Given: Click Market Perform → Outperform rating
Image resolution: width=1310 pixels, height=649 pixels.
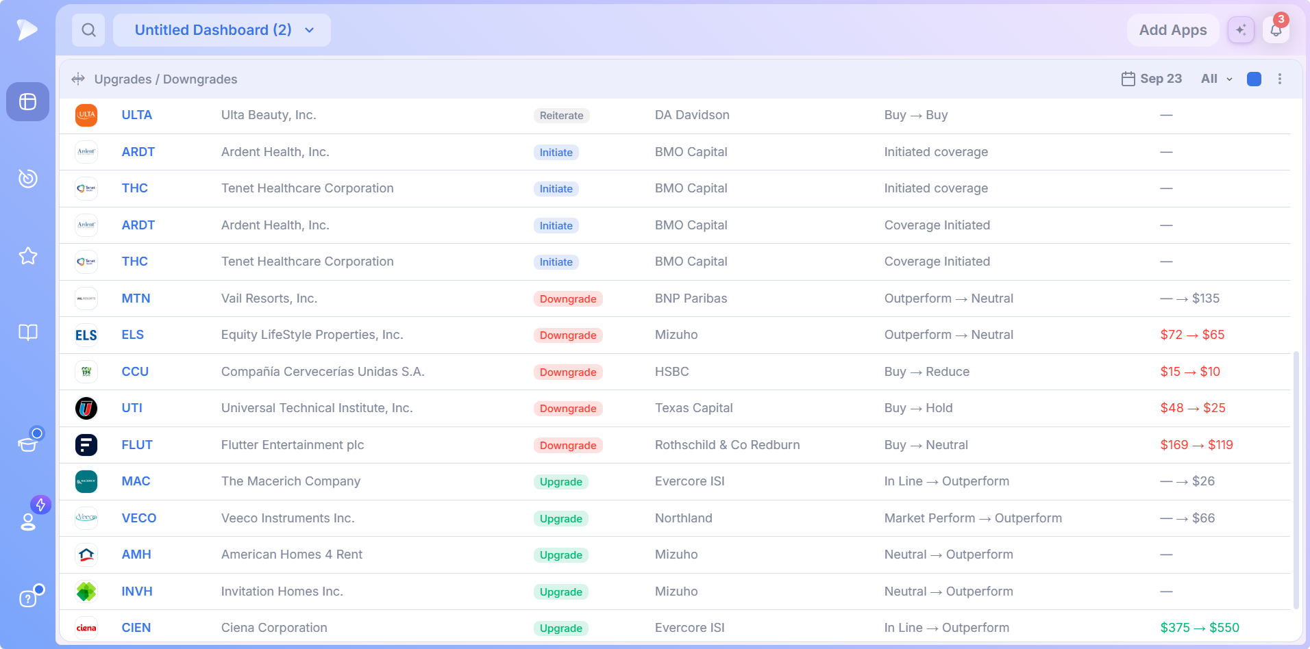Looking at the screenshot, I should (973, 518).
